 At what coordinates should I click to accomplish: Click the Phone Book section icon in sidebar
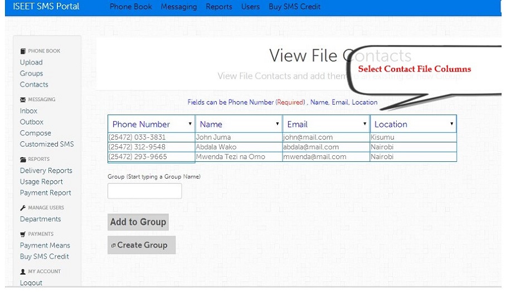(23, 51)
